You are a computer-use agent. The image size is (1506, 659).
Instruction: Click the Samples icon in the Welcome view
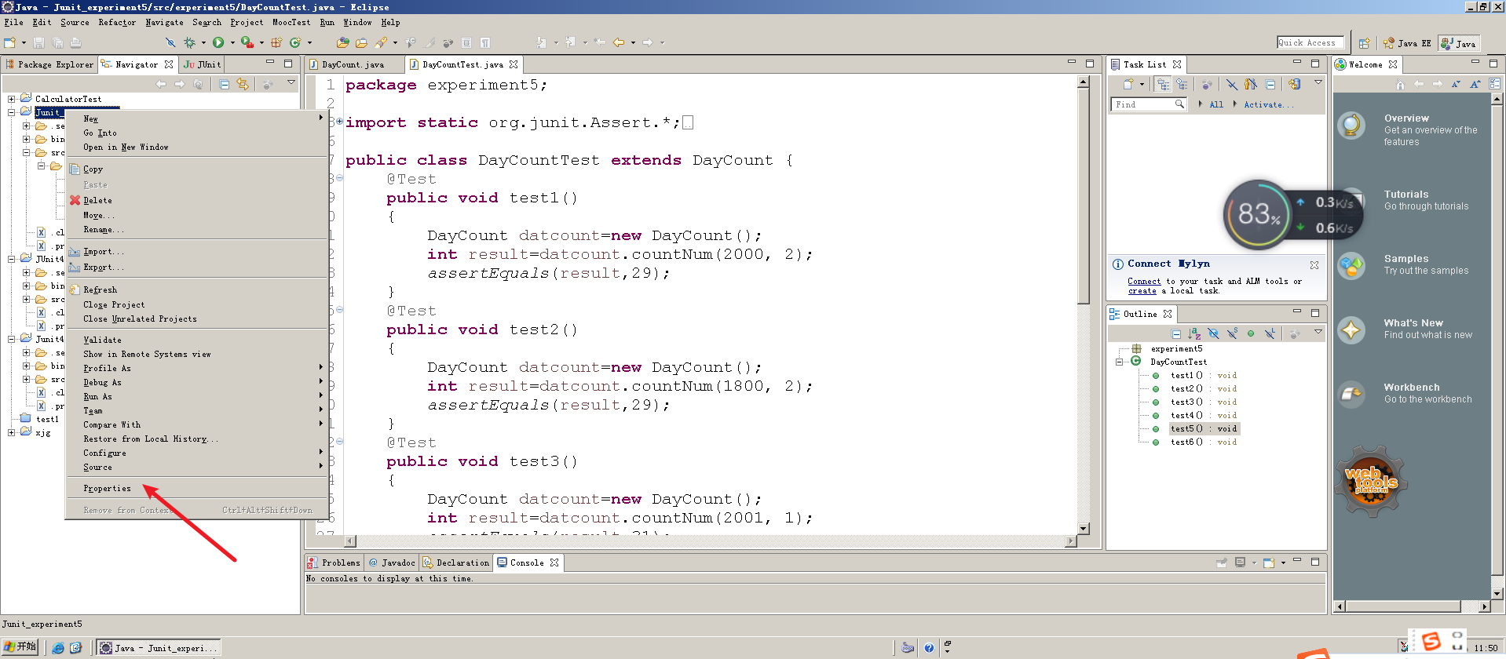pyautogui.click(x=1351, y=266)
